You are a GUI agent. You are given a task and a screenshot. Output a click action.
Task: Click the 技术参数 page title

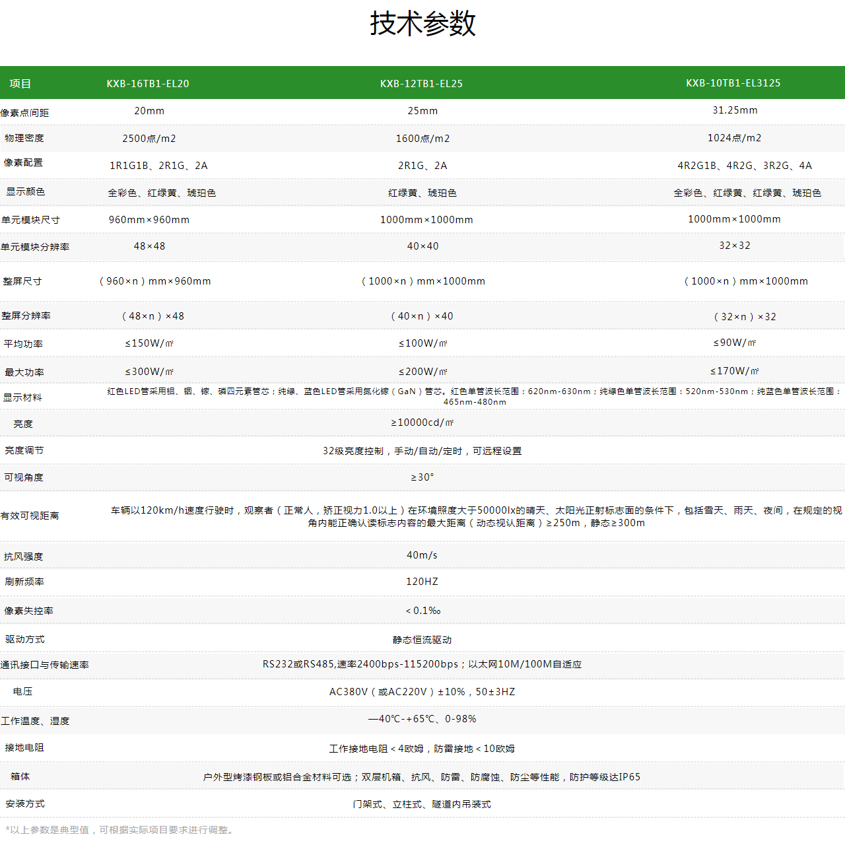click(x=422, y=23)
